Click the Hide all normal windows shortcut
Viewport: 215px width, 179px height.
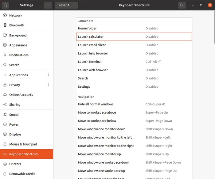134,104
